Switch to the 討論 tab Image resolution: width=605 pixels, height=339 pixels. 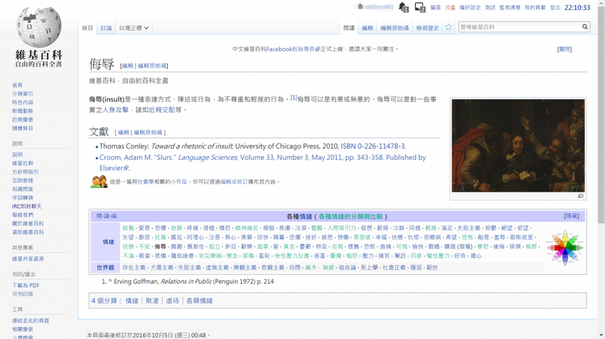(x=106, y=28)
